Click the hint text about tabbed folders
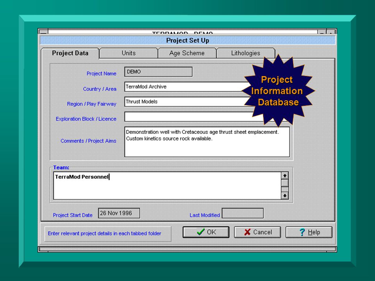The height and width of the screenshot is (281, 375). coord(104,233)
